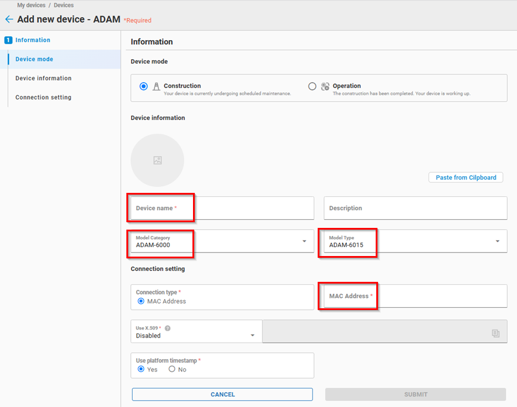Choose No for platform timestamp
This screenshot has width=517, height=407.
[172, 370]
